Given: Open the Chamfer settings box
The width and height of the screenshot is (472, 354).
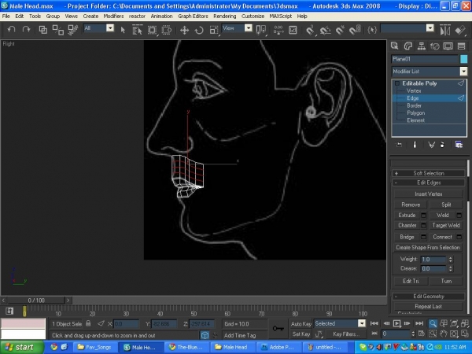Looking at the screenshot, I should (423, 225).
